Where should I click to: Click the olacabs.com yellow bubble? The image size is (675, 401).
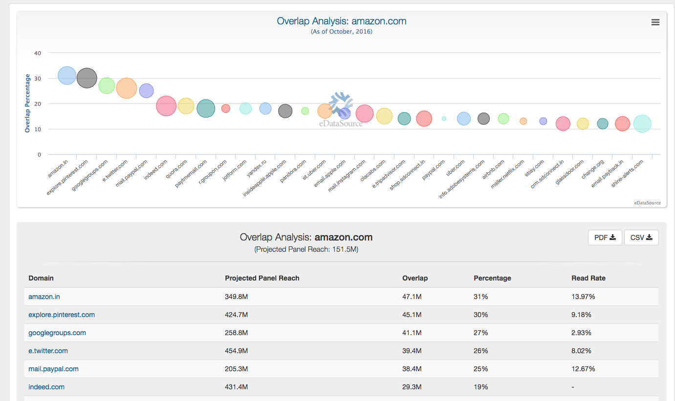click(x=384, y=116)
